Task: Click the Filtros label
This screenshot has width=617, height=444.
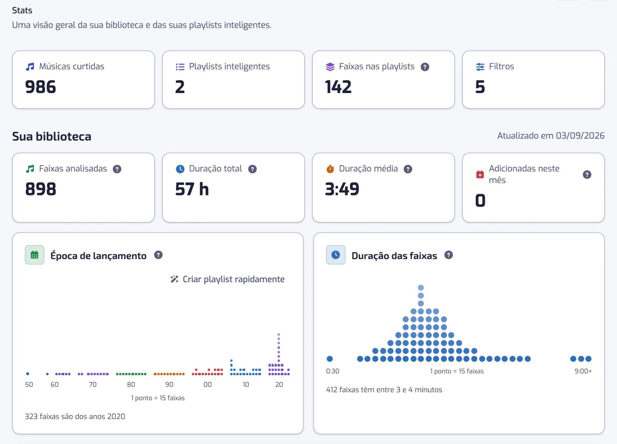Action: point(502,66)
